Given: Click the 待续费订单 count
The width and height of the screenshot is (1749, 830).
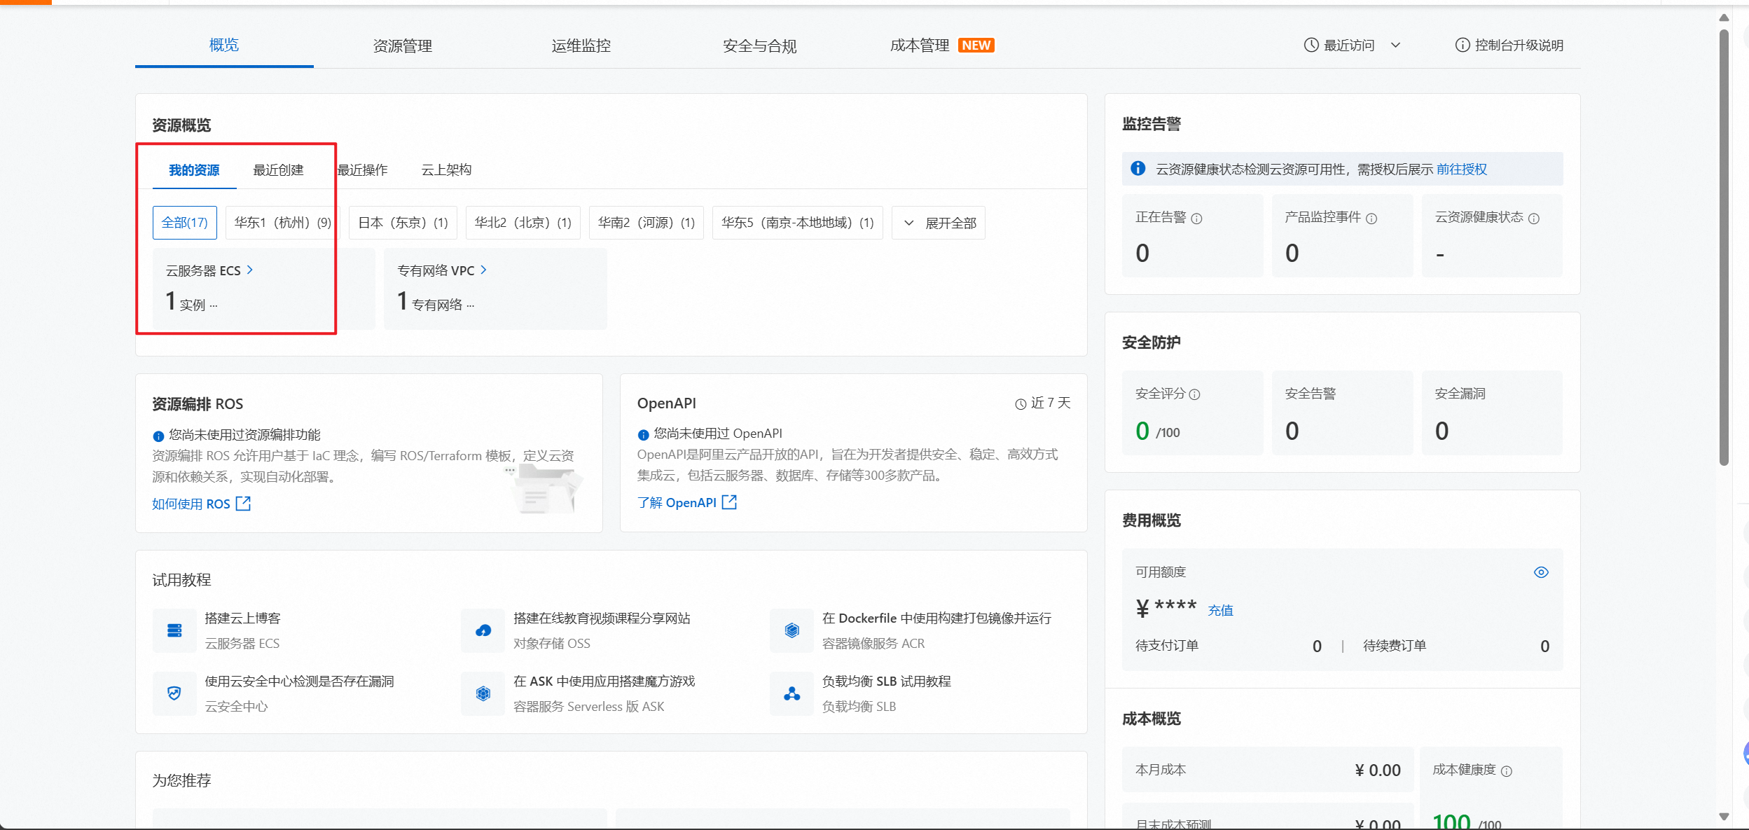Looking at the screenshot, I should 1544,646.
